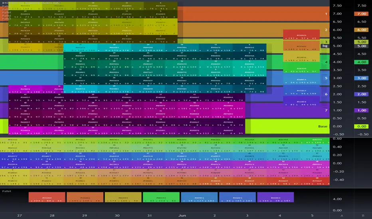Click the level 3 line label
The height and width of the screenshot is (219, 372).
pyautogui.click(x=326, y=42)
